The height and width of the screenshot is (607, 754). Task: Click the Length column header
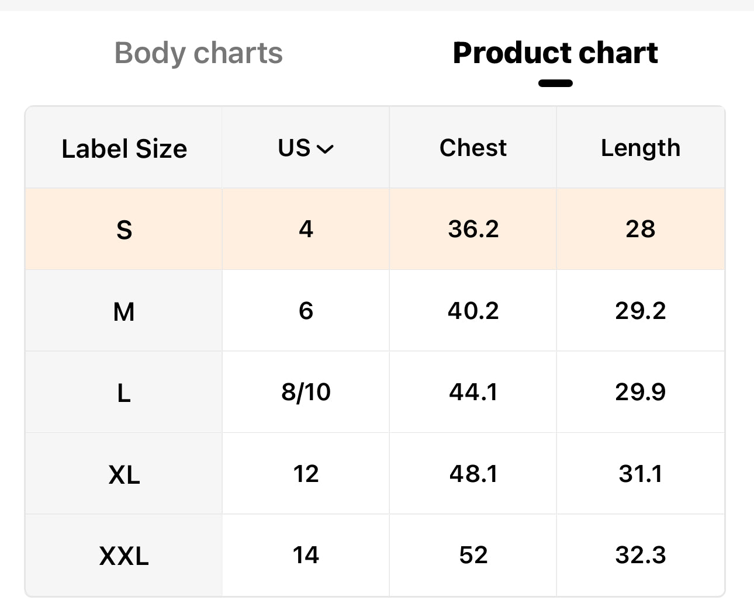[640, 148]
